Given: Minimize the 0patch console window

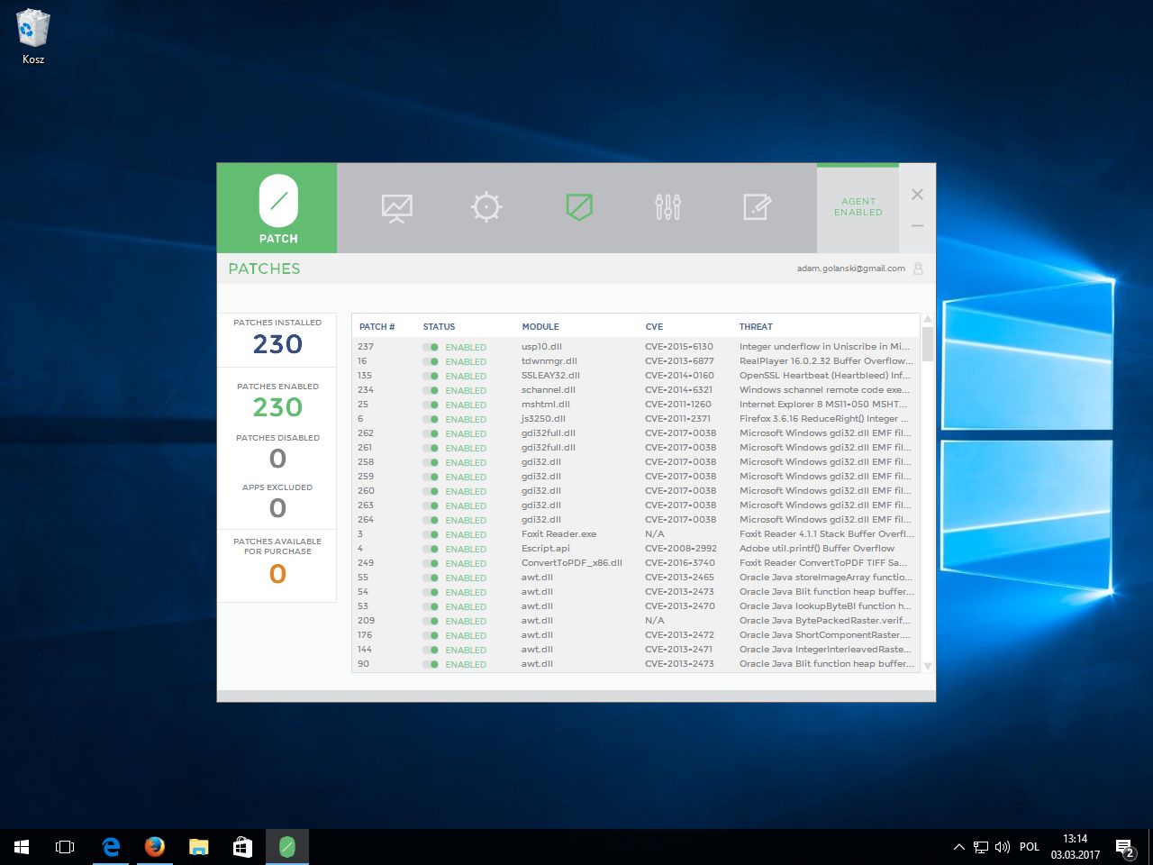Looking at the screenshot, I should 917,225.
